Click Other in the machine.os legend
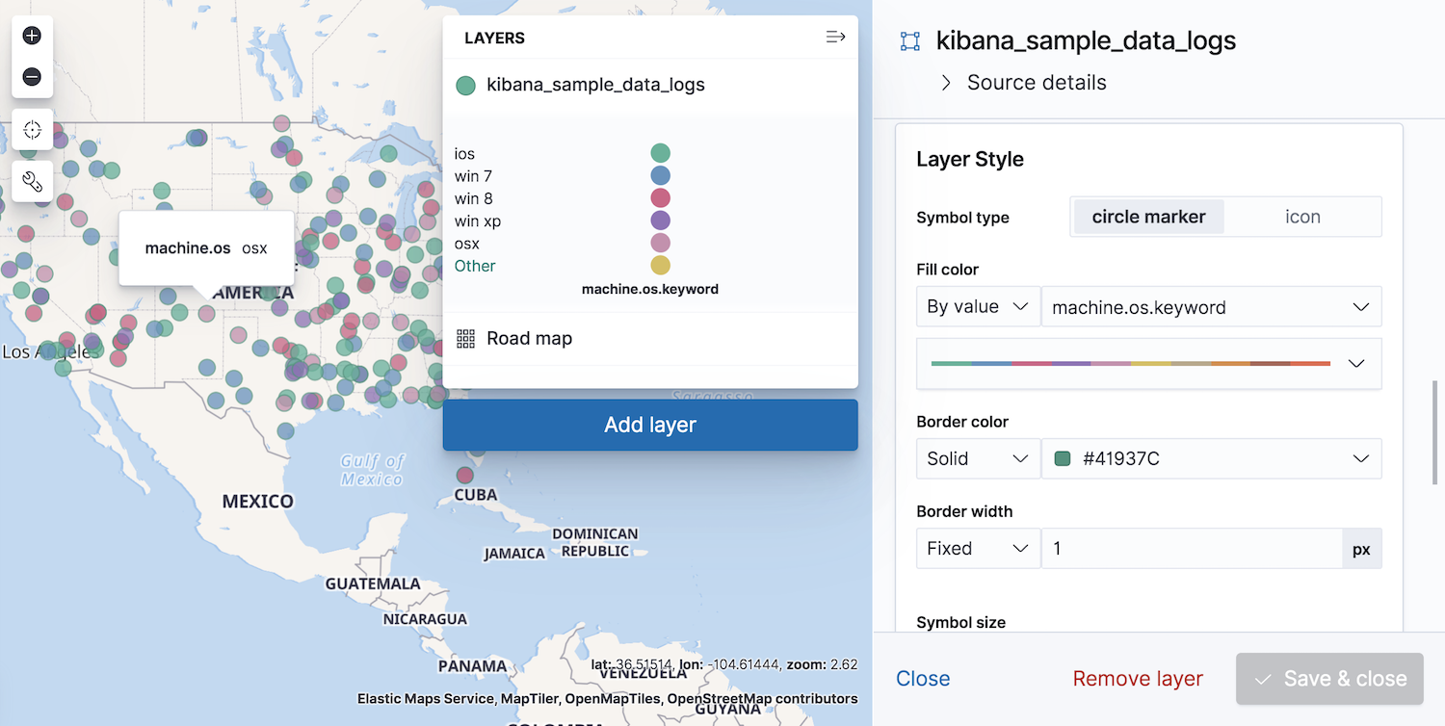Viewport: 1445px width, 726px height. 474,266
